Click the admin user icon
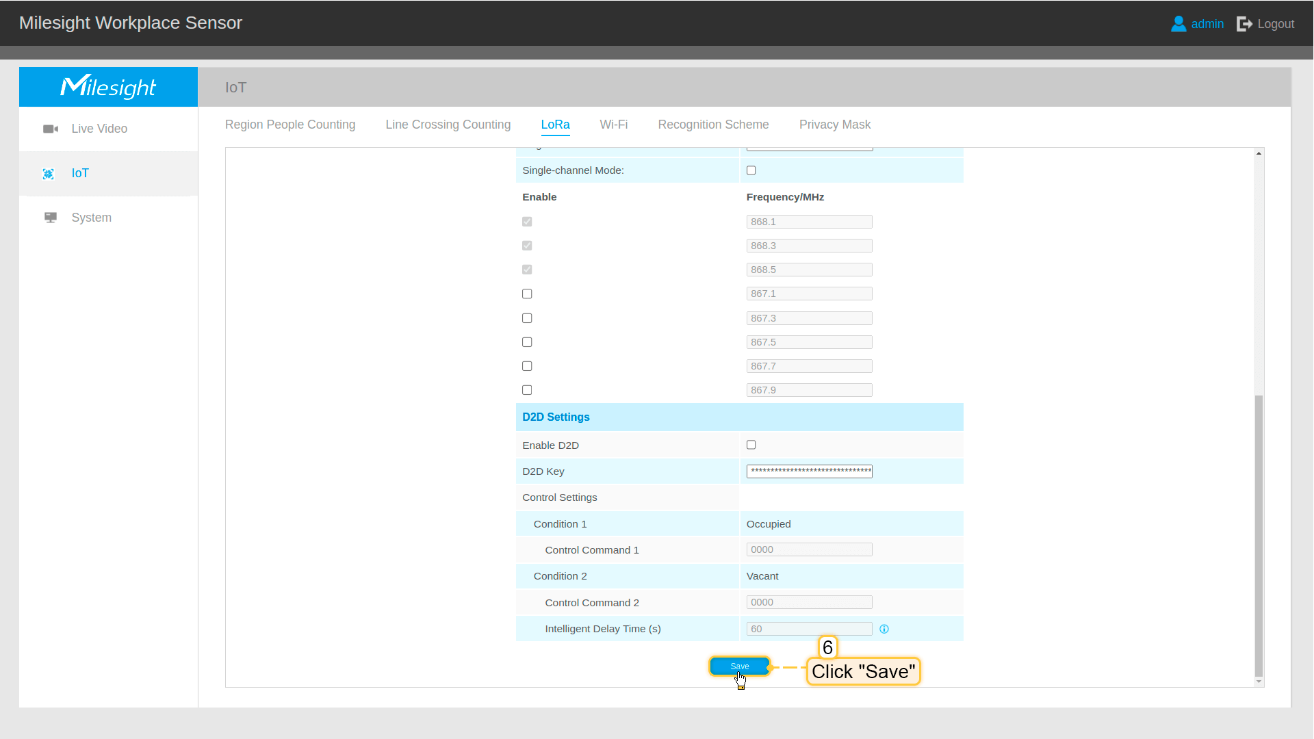Viewport: 1314px width, 739px height. coord(1178,24)
